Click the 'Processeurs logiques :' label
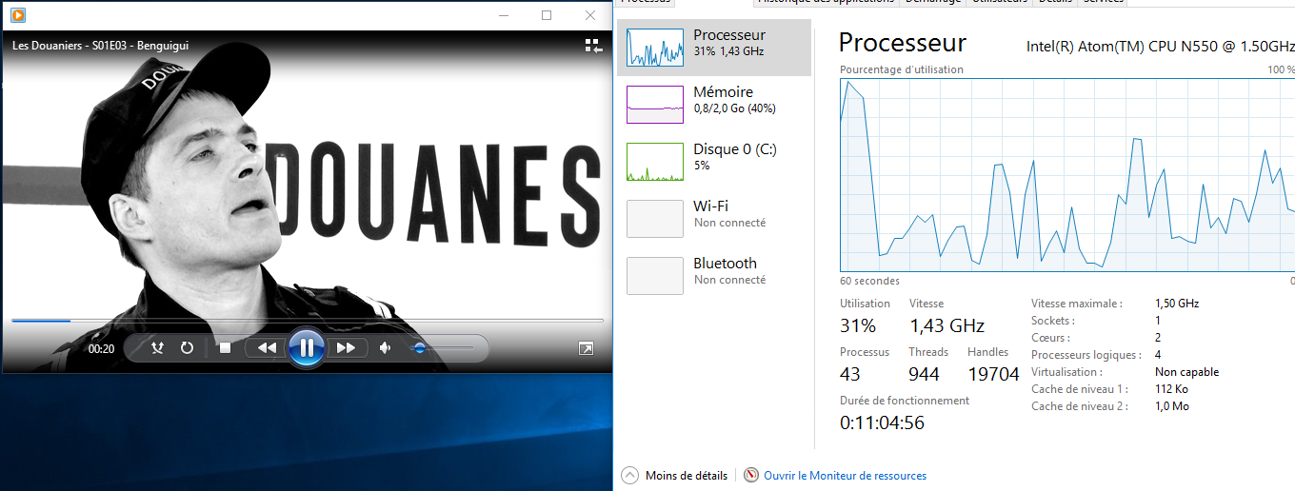Image resolution: width=1295 pixels, height=491 pixels. (1086, 355)
